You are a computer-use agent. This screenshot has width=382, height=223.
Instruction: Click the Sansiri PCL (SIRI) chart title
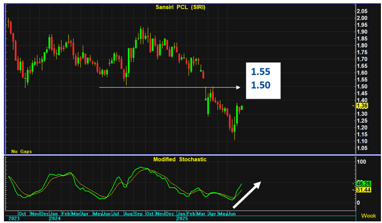180,7
